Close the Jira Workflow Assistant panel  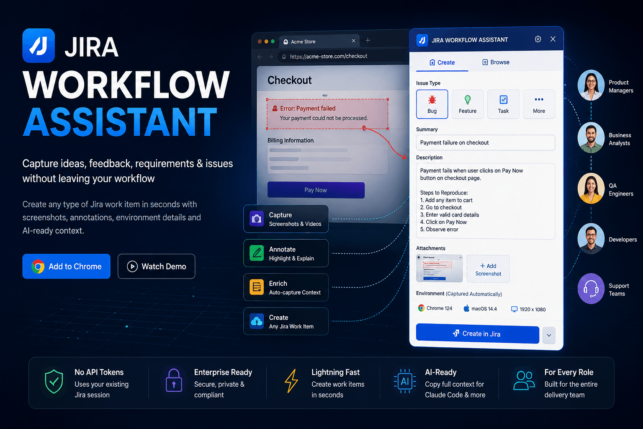[x=553, y=39]
